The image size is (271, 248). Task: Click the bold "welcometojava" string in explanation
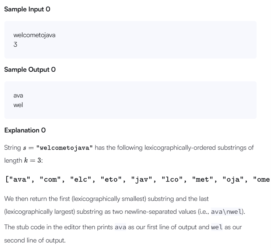click(x=64, y=148)
